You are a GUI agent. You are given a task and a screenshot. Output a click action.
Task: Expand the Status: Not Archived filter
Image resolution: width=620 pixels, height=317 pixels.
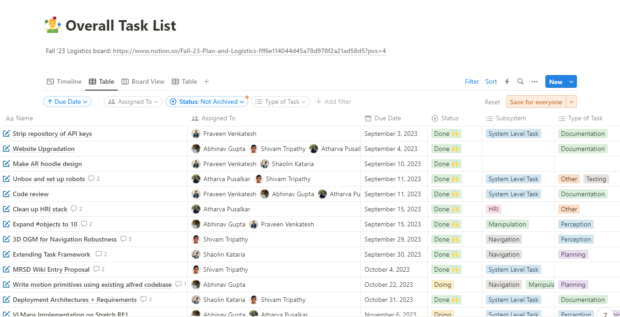[x=207, y=102]
